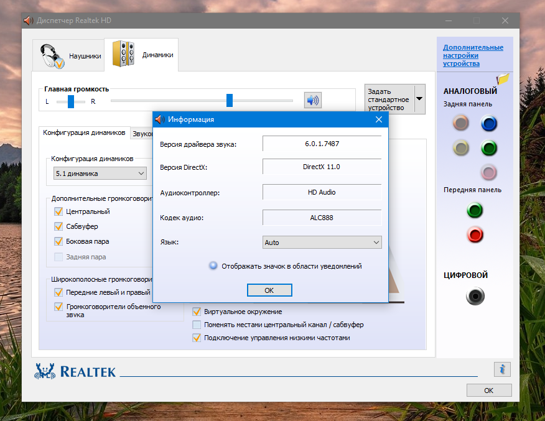
Task: Click the blue information 'i' button
Action: pyautogui.click(x=502, y=369)
